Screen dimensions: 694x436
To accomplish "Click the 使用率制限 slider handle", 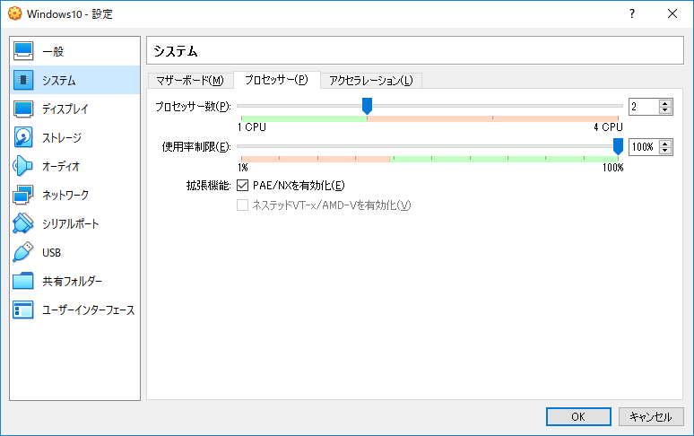I will pyautogui.click(x=618, y=146).
